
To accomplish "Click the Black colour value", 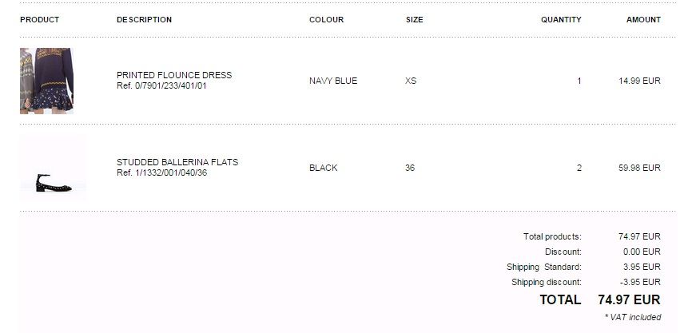I will [324, 168].
